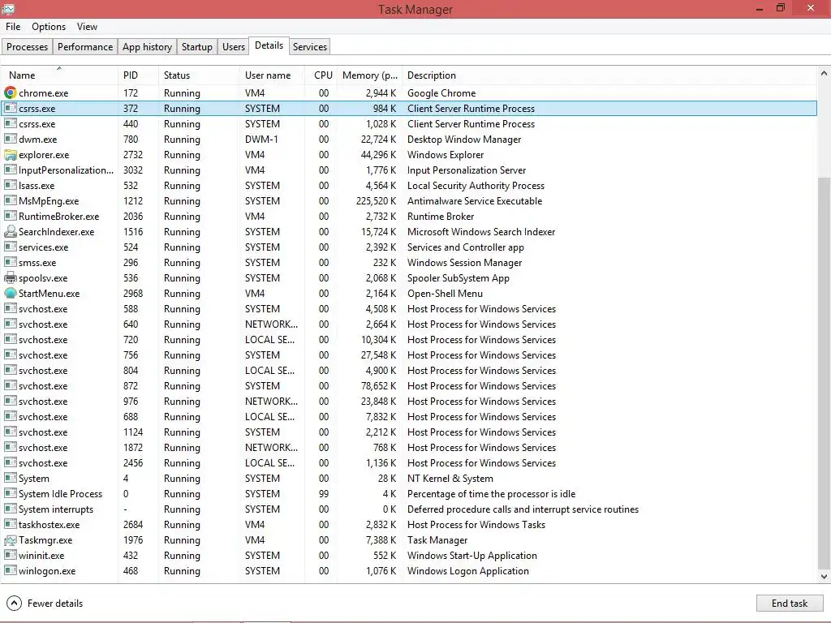Screen dimensions: 831x623
Task: Click the InputPersonalization process icon
Action: point(10,170)
